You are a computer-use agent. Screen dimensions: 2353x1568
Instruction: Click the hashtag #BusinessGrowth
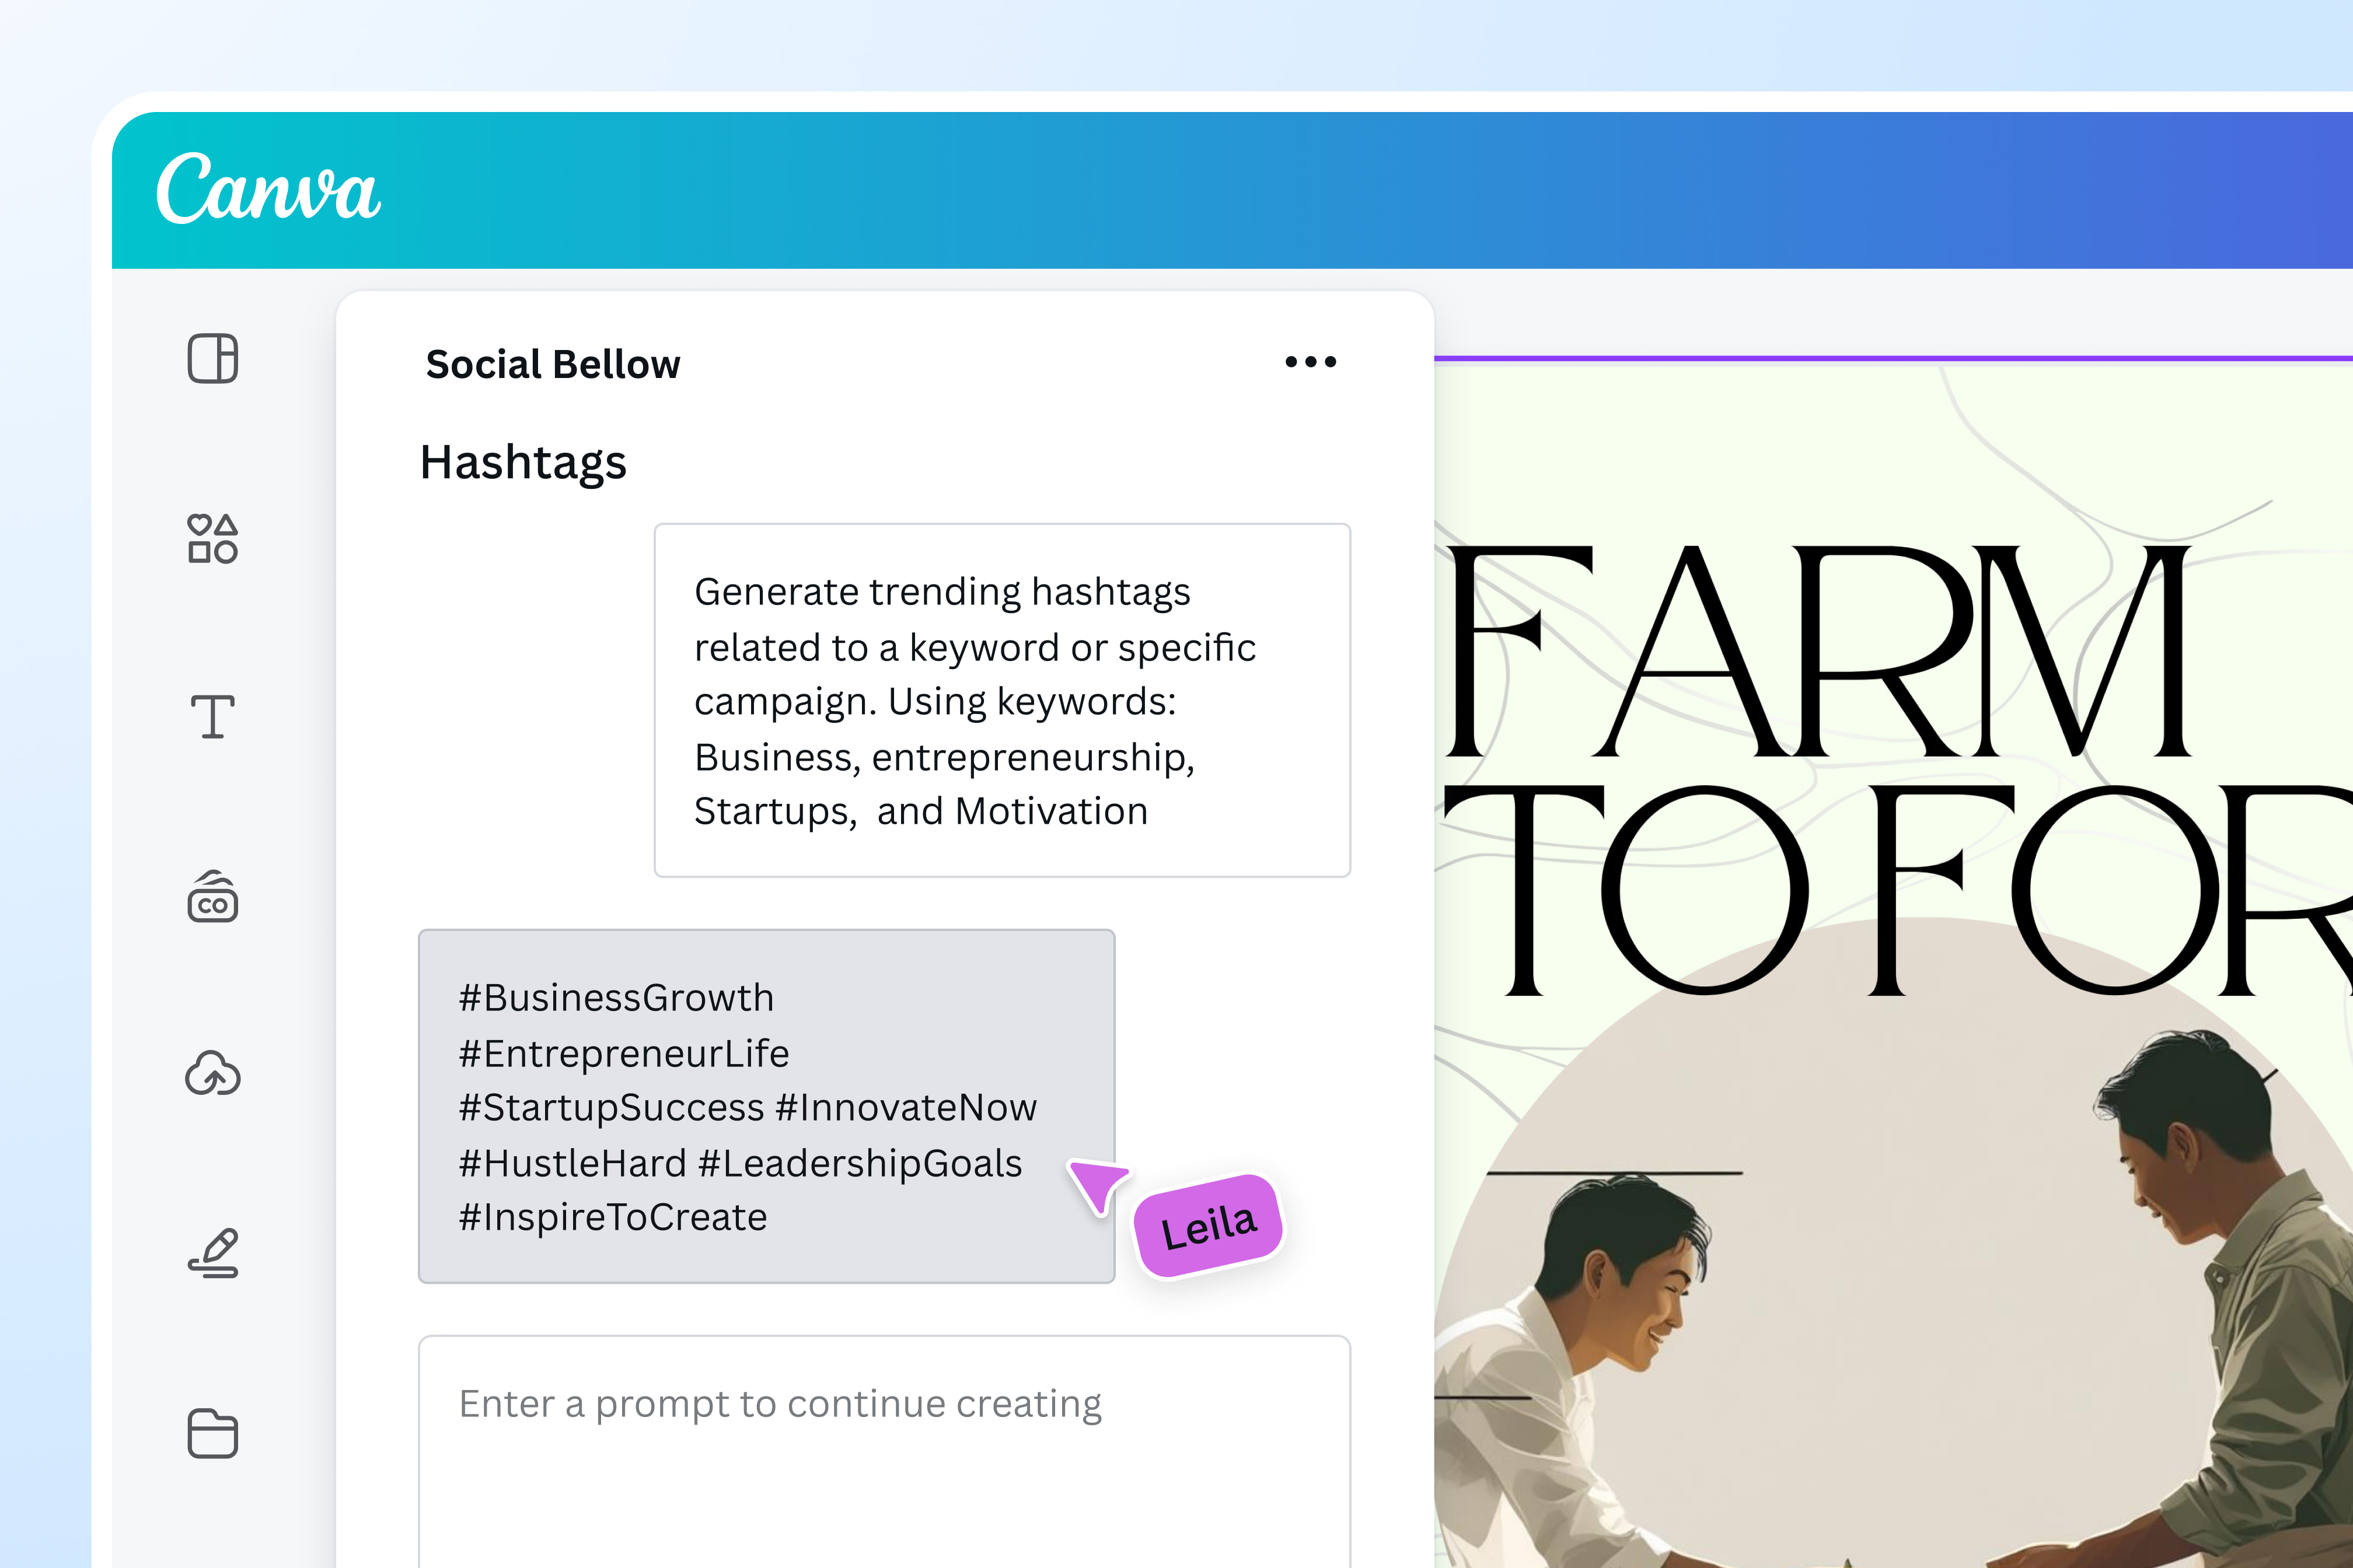[616, 997]
